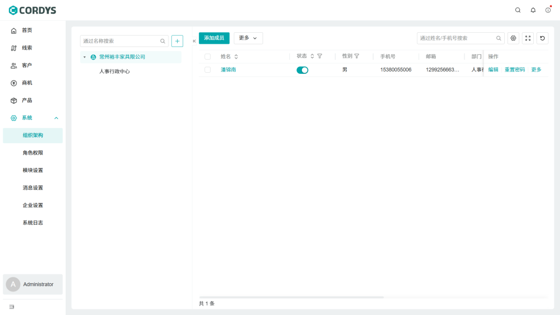Open the 企业设置 menu item
560x315 pixels.
[x=34, y=205]
